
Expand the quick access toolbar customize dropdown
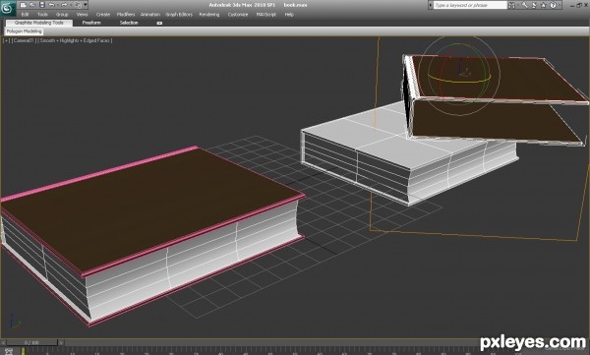tap(86, 5)
